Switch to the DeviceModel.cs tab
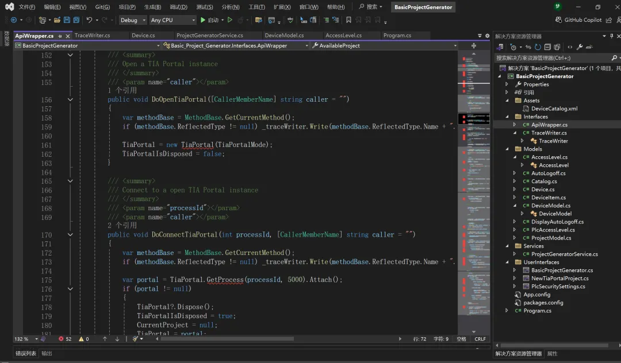Viewport: 621px width, 363px height. tap(284, 36)
